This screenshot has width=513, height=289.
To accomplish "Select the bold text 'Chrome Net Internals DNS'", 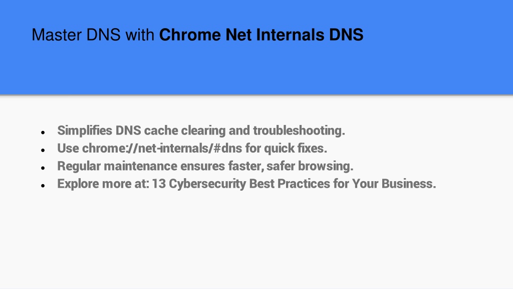I will click(261, 35).
